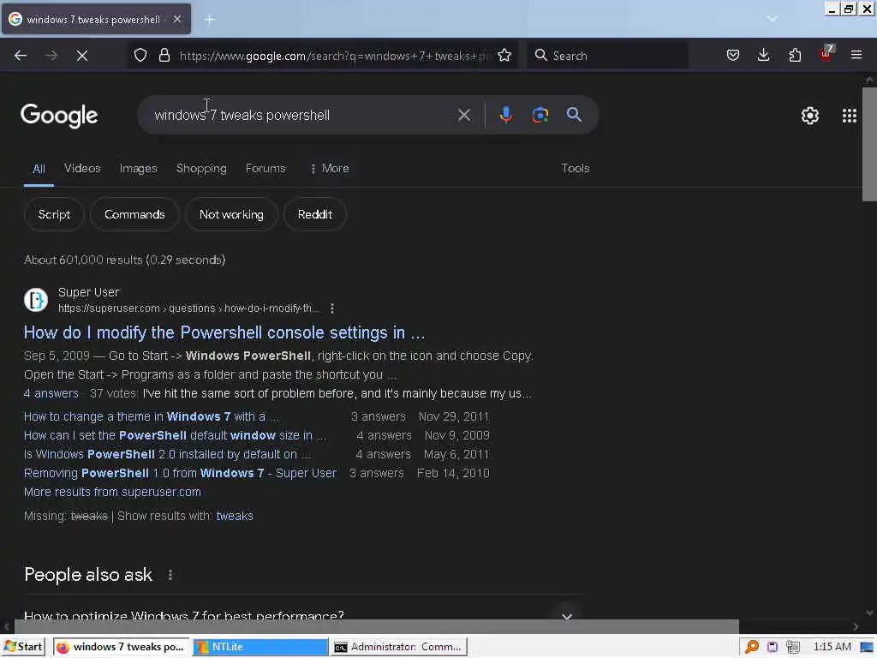Submit search with magnifier icon

coord(574,116)
